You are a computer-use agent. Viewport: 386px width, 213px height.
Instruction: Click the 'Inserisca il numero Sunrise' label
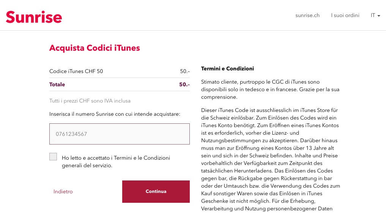tap(115, 114)
